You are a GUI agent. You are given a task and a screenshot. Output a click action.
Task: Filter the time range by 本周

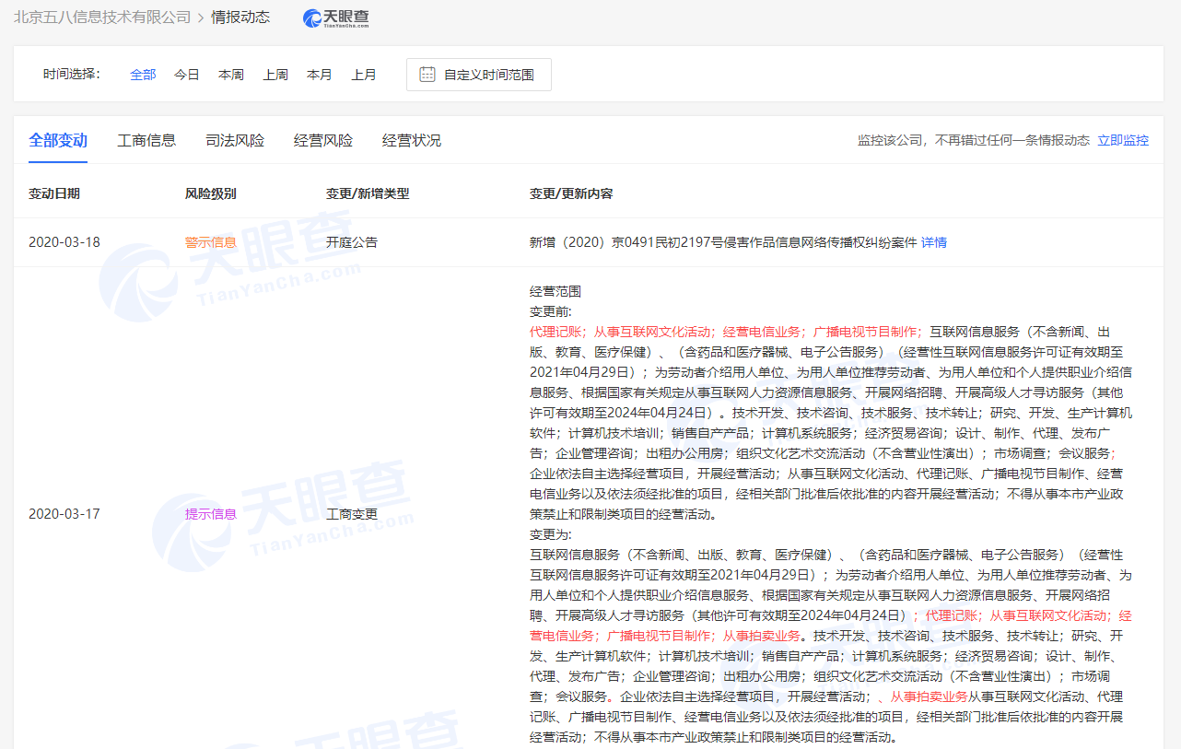click(x=231, y=75)
